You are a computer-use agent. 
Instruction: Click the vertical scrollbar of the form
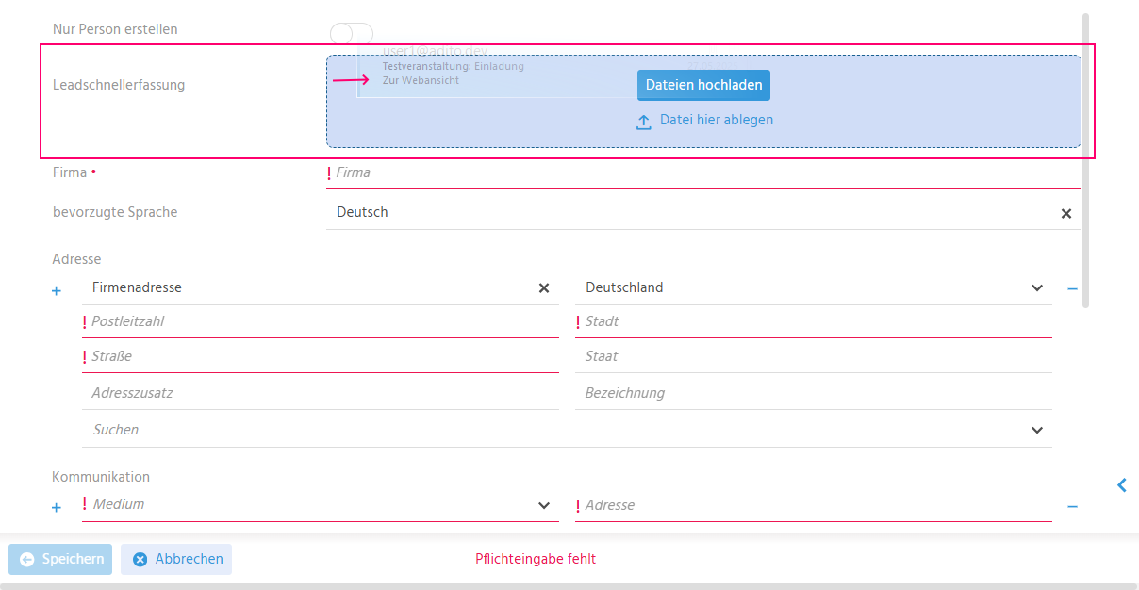tap(1086, 160)
